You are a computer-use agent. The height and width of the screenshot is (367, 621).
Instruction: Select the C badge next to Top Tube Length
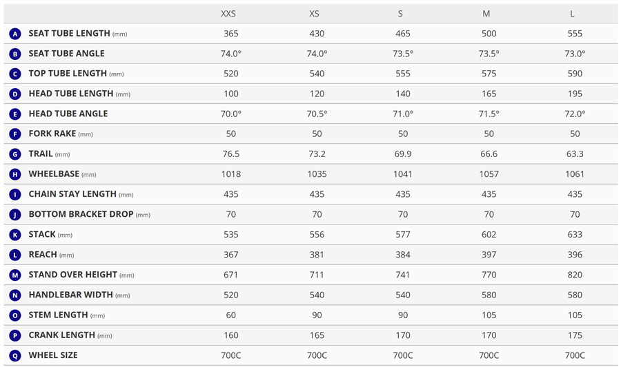point(15,74)
